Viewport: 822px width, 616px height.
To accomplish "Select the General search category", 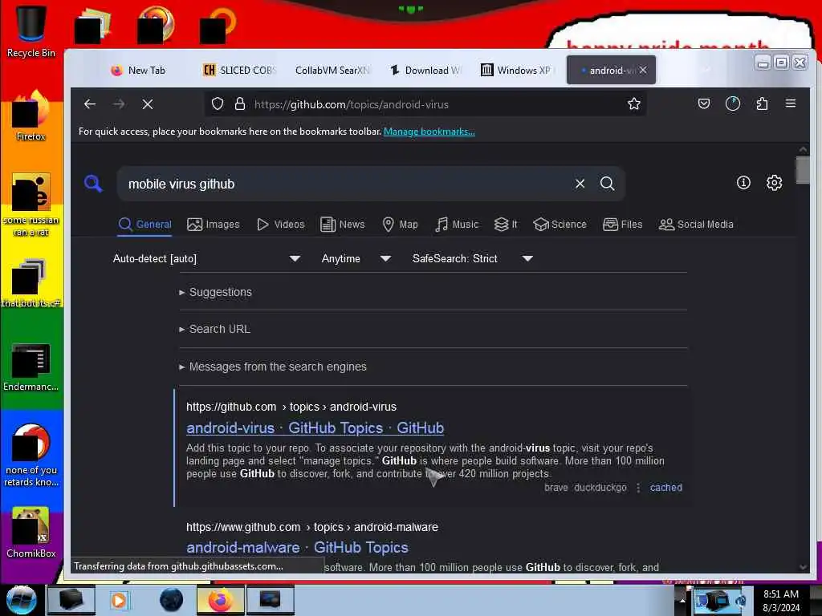I will pos(145,225).
